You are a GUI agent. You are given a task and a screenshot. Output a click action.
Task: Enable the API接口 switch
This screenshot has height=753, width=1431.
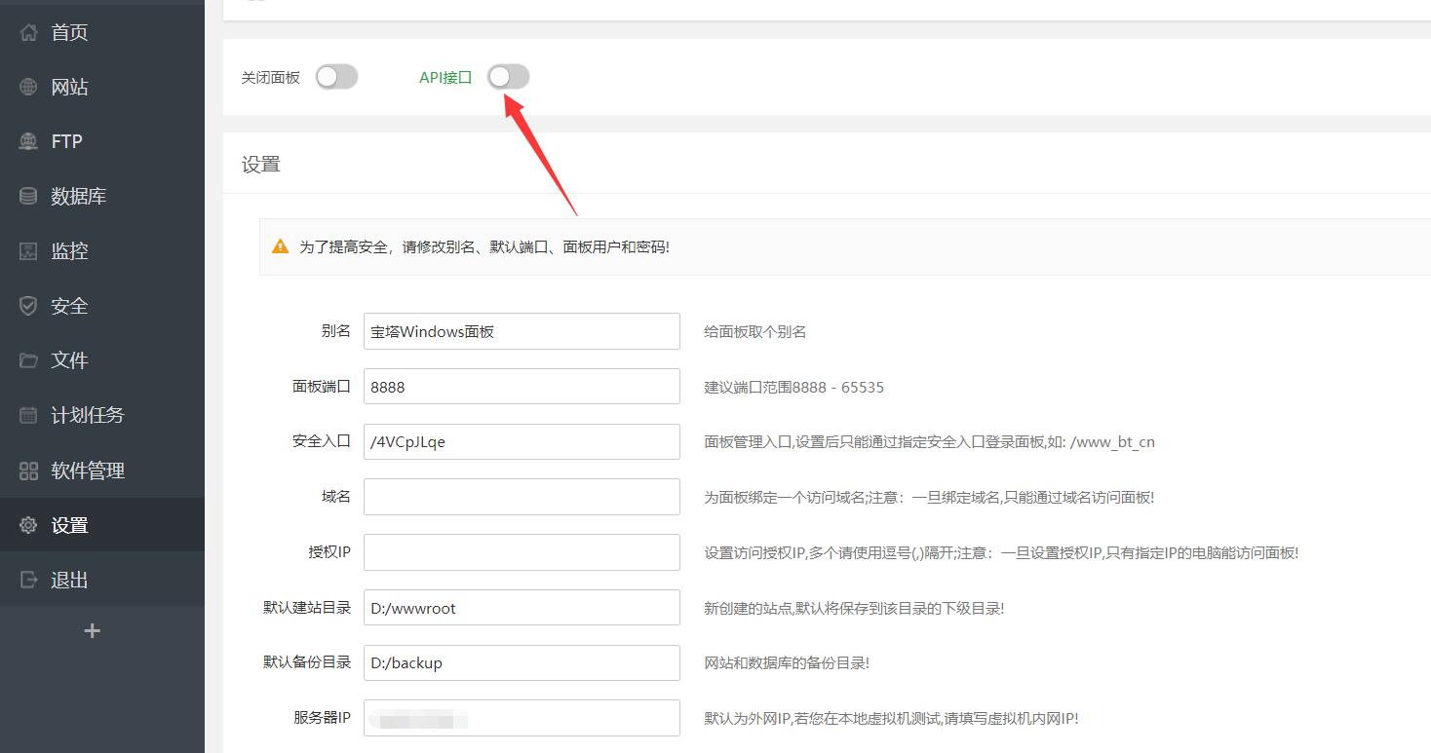pyautogui.click(x=509, y=77)
